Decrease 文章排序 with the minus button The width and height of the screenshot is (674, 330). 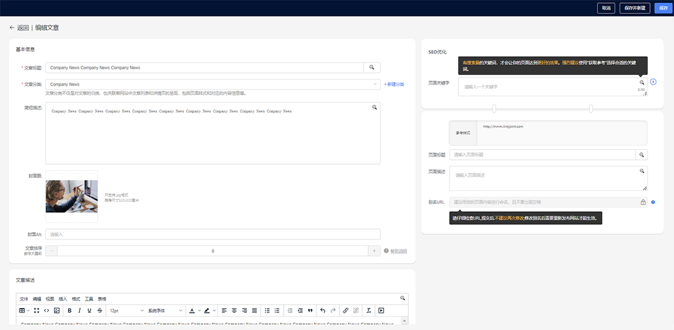pyautogui.click(x=51, y=251)
